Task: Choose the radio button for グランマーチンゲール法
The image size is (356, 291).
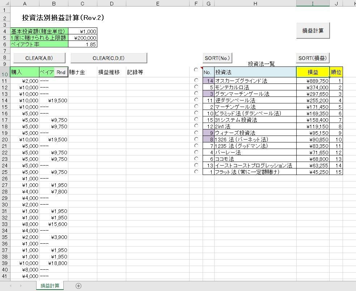Action: (x=196, y=93)
